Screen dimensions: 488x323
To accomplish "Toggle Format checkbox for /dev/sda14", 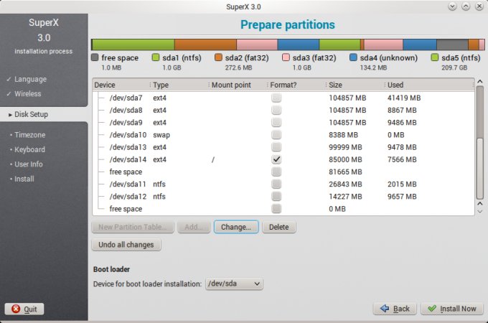I will coord(276,159).
